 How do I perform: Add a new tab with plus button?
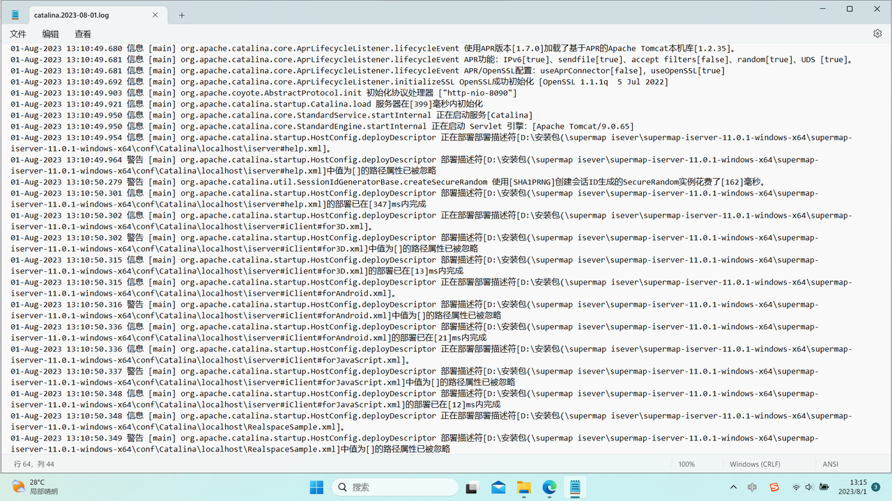coord(182,15)
